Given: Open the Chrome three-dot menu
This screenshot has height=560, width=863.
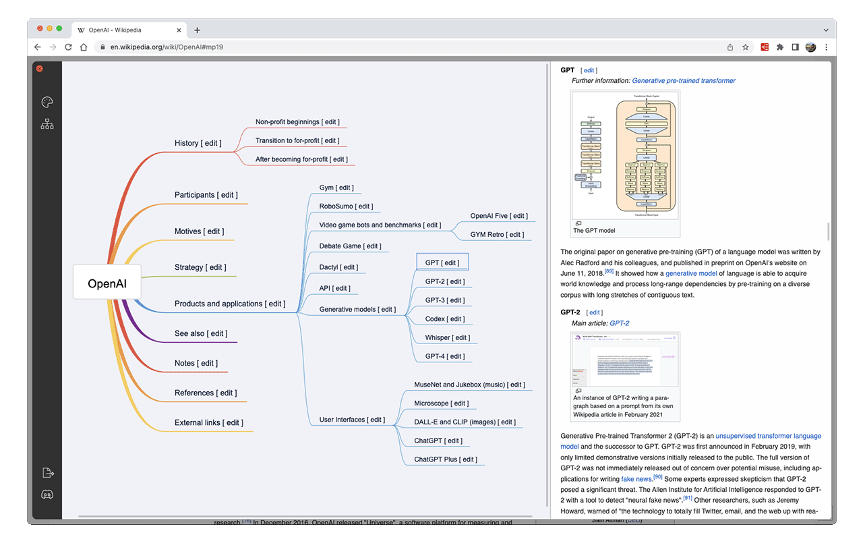Looking at the screenshot, I should point(826,47).
